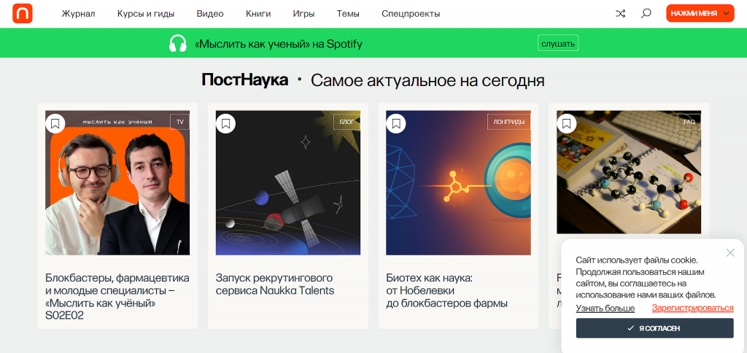The image size is (747, 353).
Task: Open the molecule model on notebook thumbnail
Action: click(x=629, y=172)
